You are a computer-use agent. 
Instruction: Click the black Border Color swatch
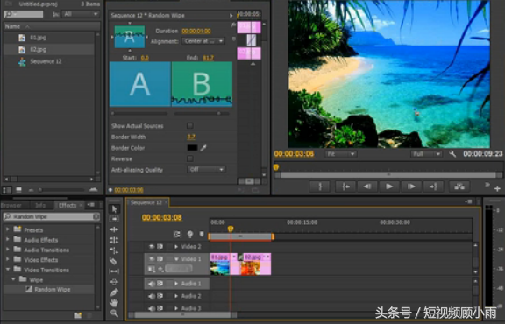click(192, 148)
